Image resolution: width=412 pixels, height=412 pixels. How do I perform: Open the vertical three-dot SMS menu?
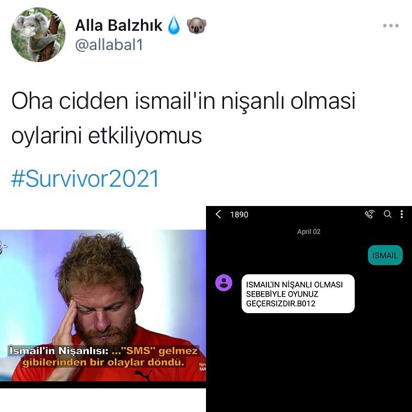click(402, 214)
